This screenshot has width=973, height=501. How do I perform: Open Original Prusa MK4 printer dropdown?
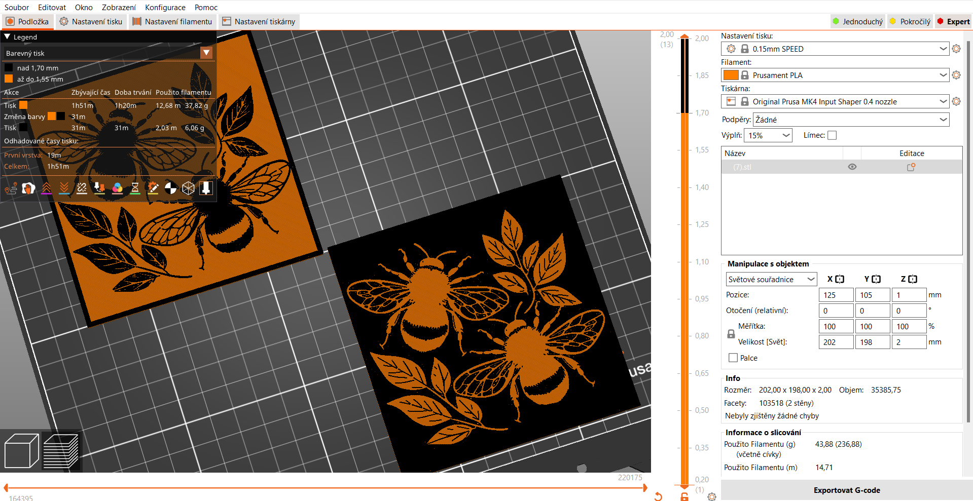835,101
